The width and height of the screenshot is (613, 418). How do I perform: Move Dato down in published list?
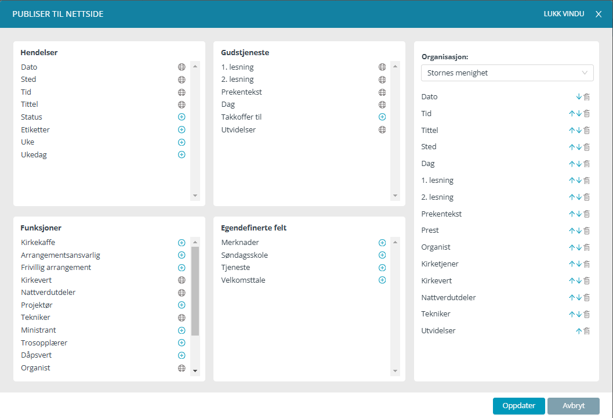click(x=579, y=97)
